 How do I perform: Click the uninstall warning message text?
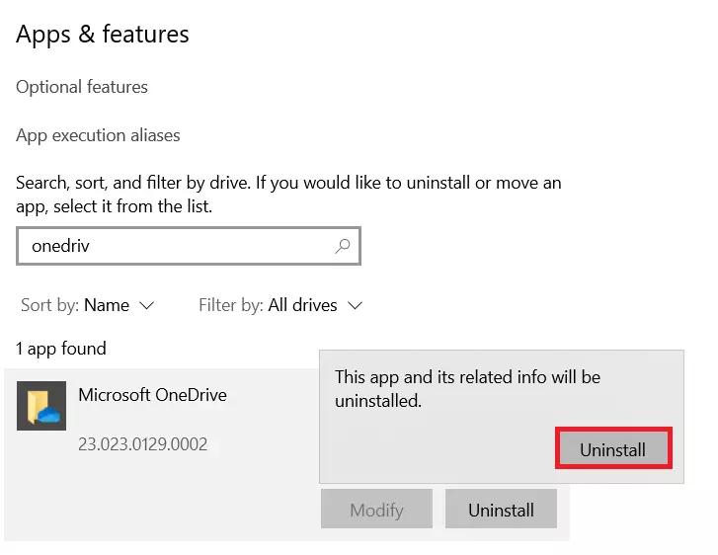coord(467,389)
